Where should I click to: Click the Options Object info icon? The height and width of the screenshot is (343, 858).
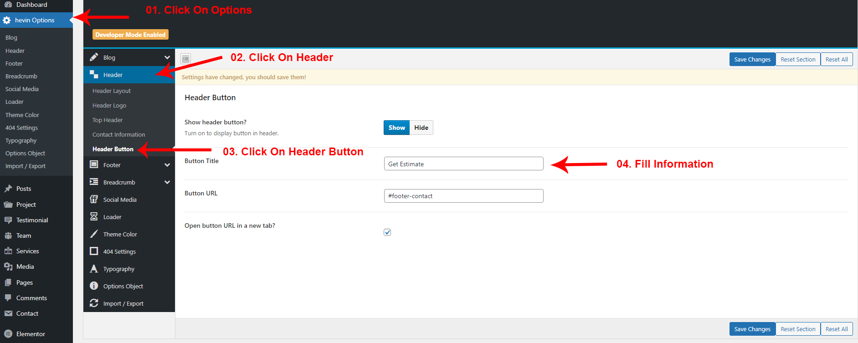[94, 286]
